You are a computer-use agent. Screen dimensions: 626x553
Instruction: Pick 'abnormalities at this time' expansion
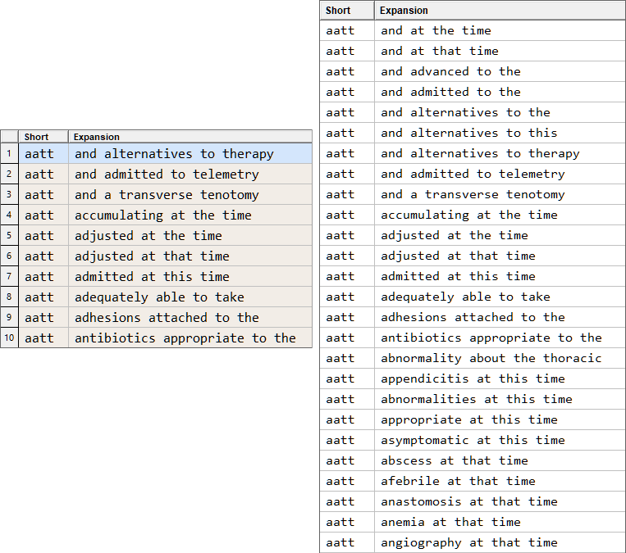pyautogui.click(x=476, y=399)
